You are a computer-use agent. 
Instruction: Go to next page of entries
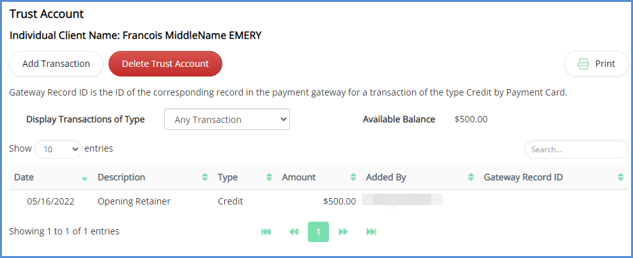pyautogui.click(x=343, y=232)
